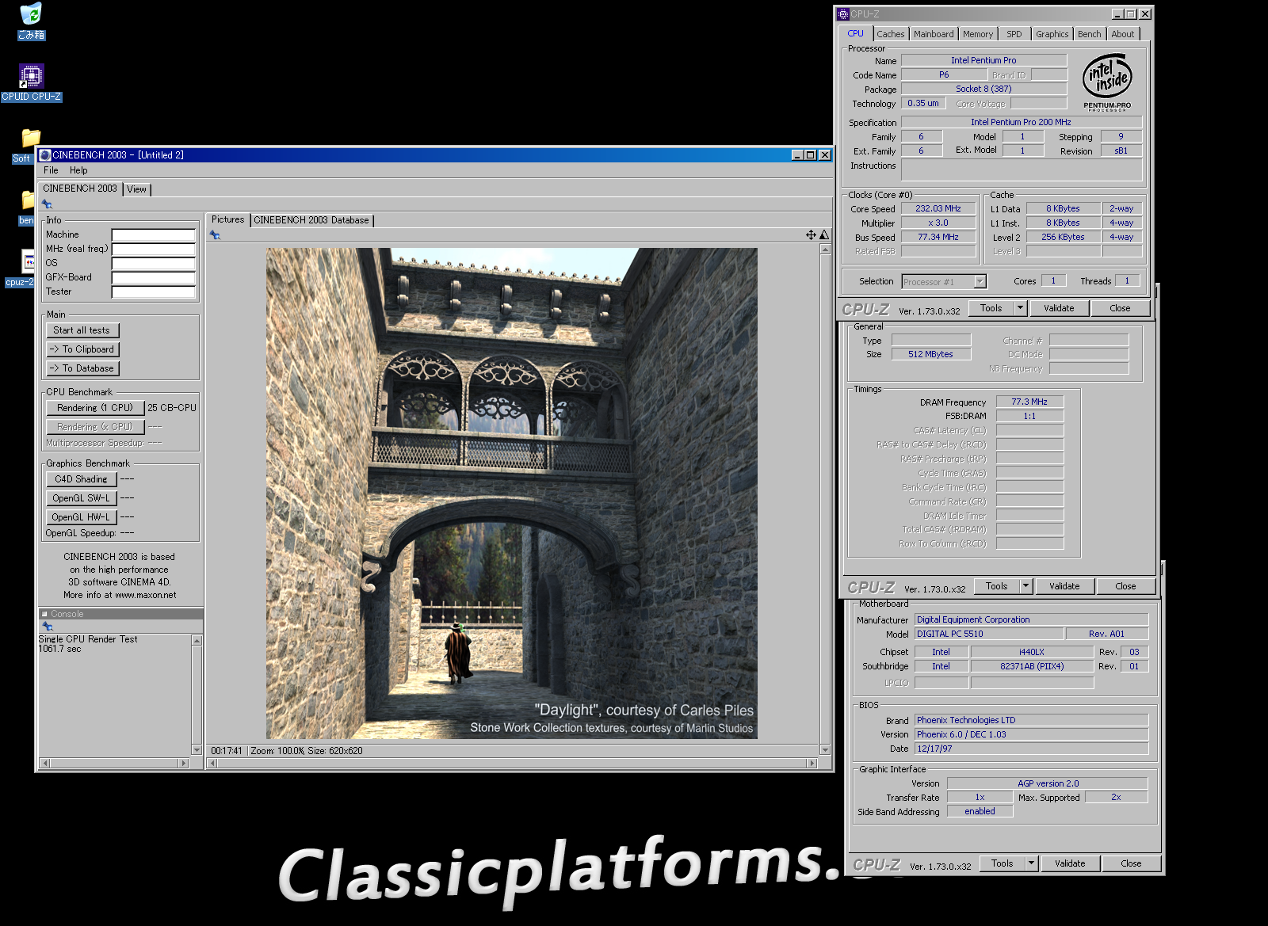Image resolution: width=1268 pixels, height=926 pixels.
Task: Click Close in the Motherboard window
Action: [x=1131, y=863]
